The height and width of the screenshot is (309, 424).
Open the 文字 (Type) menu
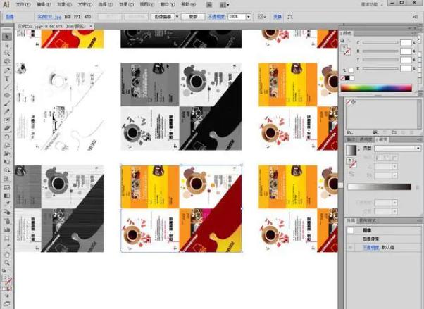pyautogui.click(x=85, y=4)
